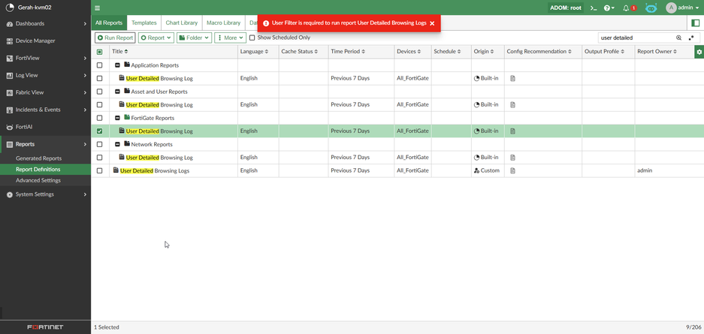Viewport: 704px width, 334px height.
Task: Click the Log View sidebar icon
Action: coord(10,75)
